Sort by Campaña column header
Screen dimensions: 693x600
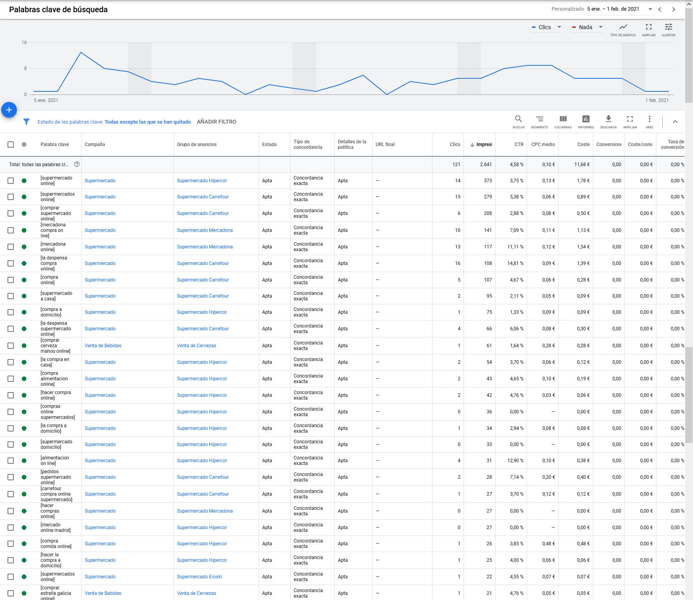tap(95, 144)
